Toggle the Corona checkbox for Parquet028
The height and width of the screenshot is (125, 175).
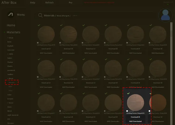pyautogui.click(x=105, y=77)
